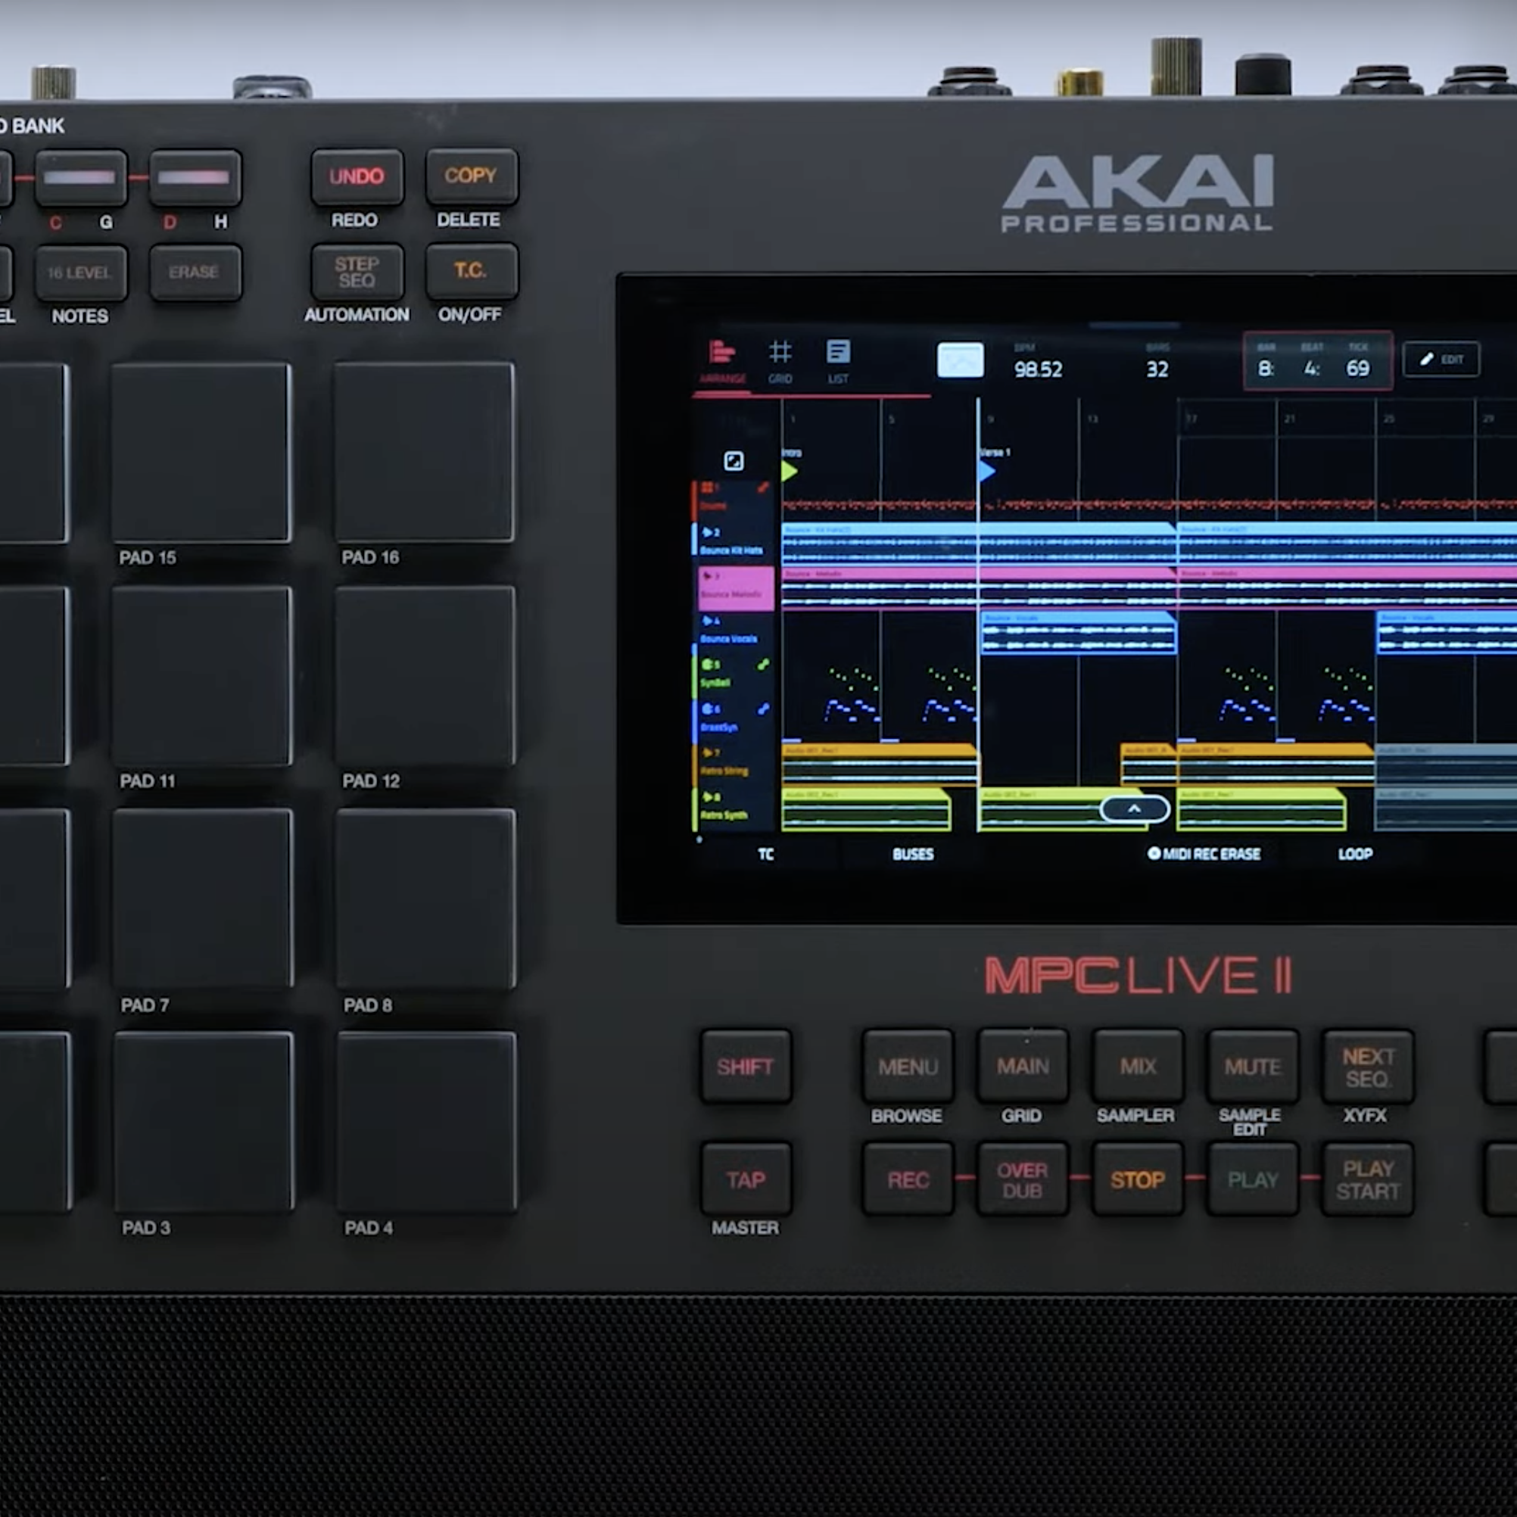The image size is (1517, 1517).
Task: Hit PAD 3
Action: coord(204,1123)
